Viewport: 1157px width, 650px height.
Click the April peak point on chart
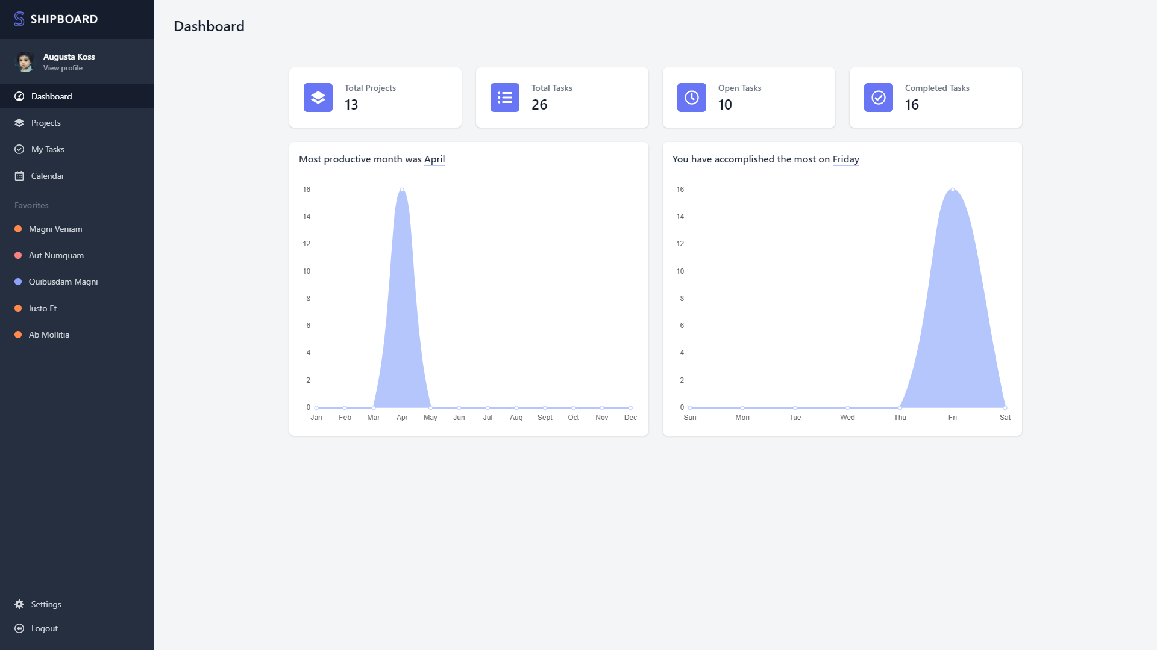point(402,190)
